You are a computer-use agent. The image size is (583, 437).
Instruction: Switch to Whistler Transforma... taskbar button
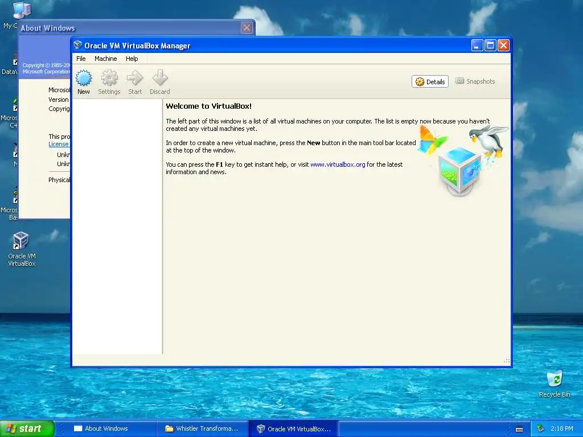click(202, 428)
